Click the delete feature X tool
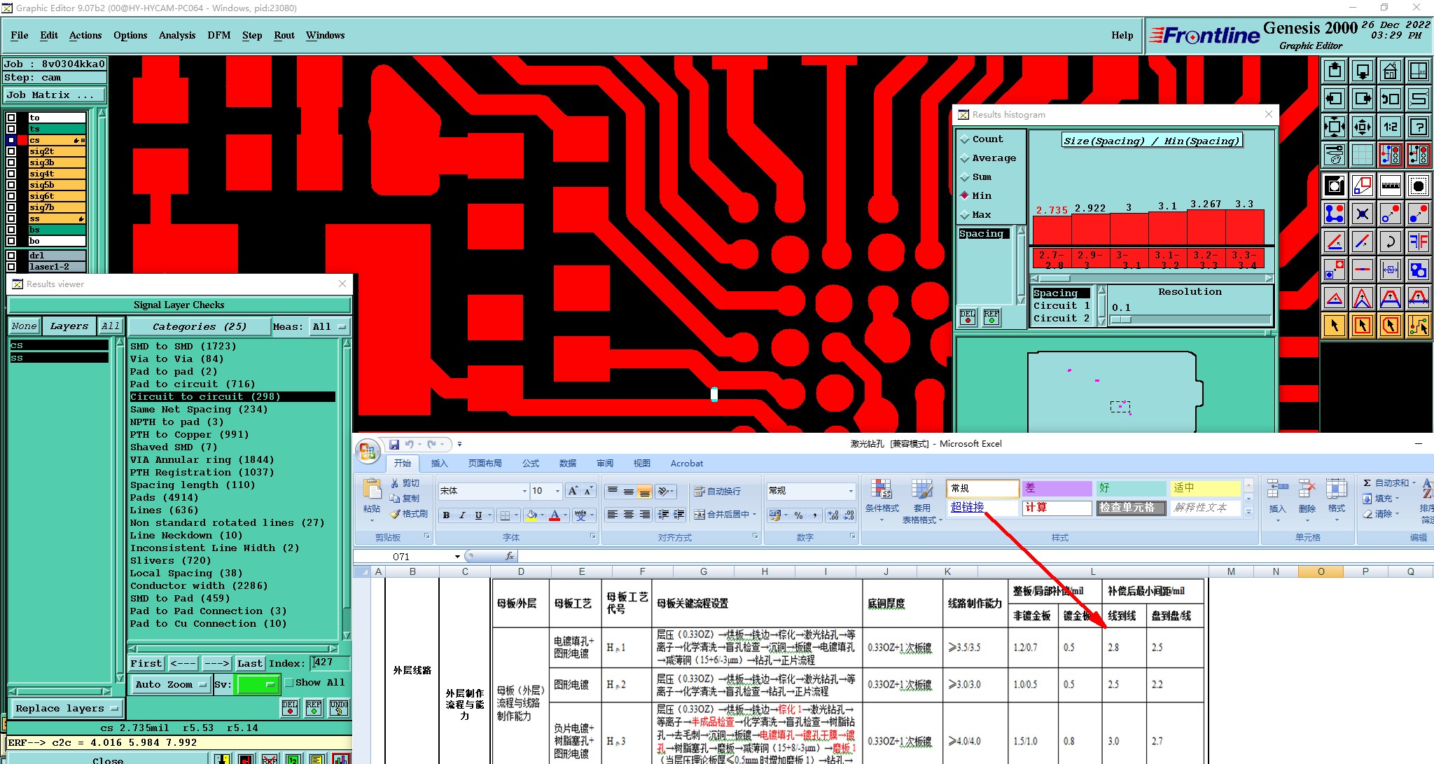 click(x=1362, y=214)
